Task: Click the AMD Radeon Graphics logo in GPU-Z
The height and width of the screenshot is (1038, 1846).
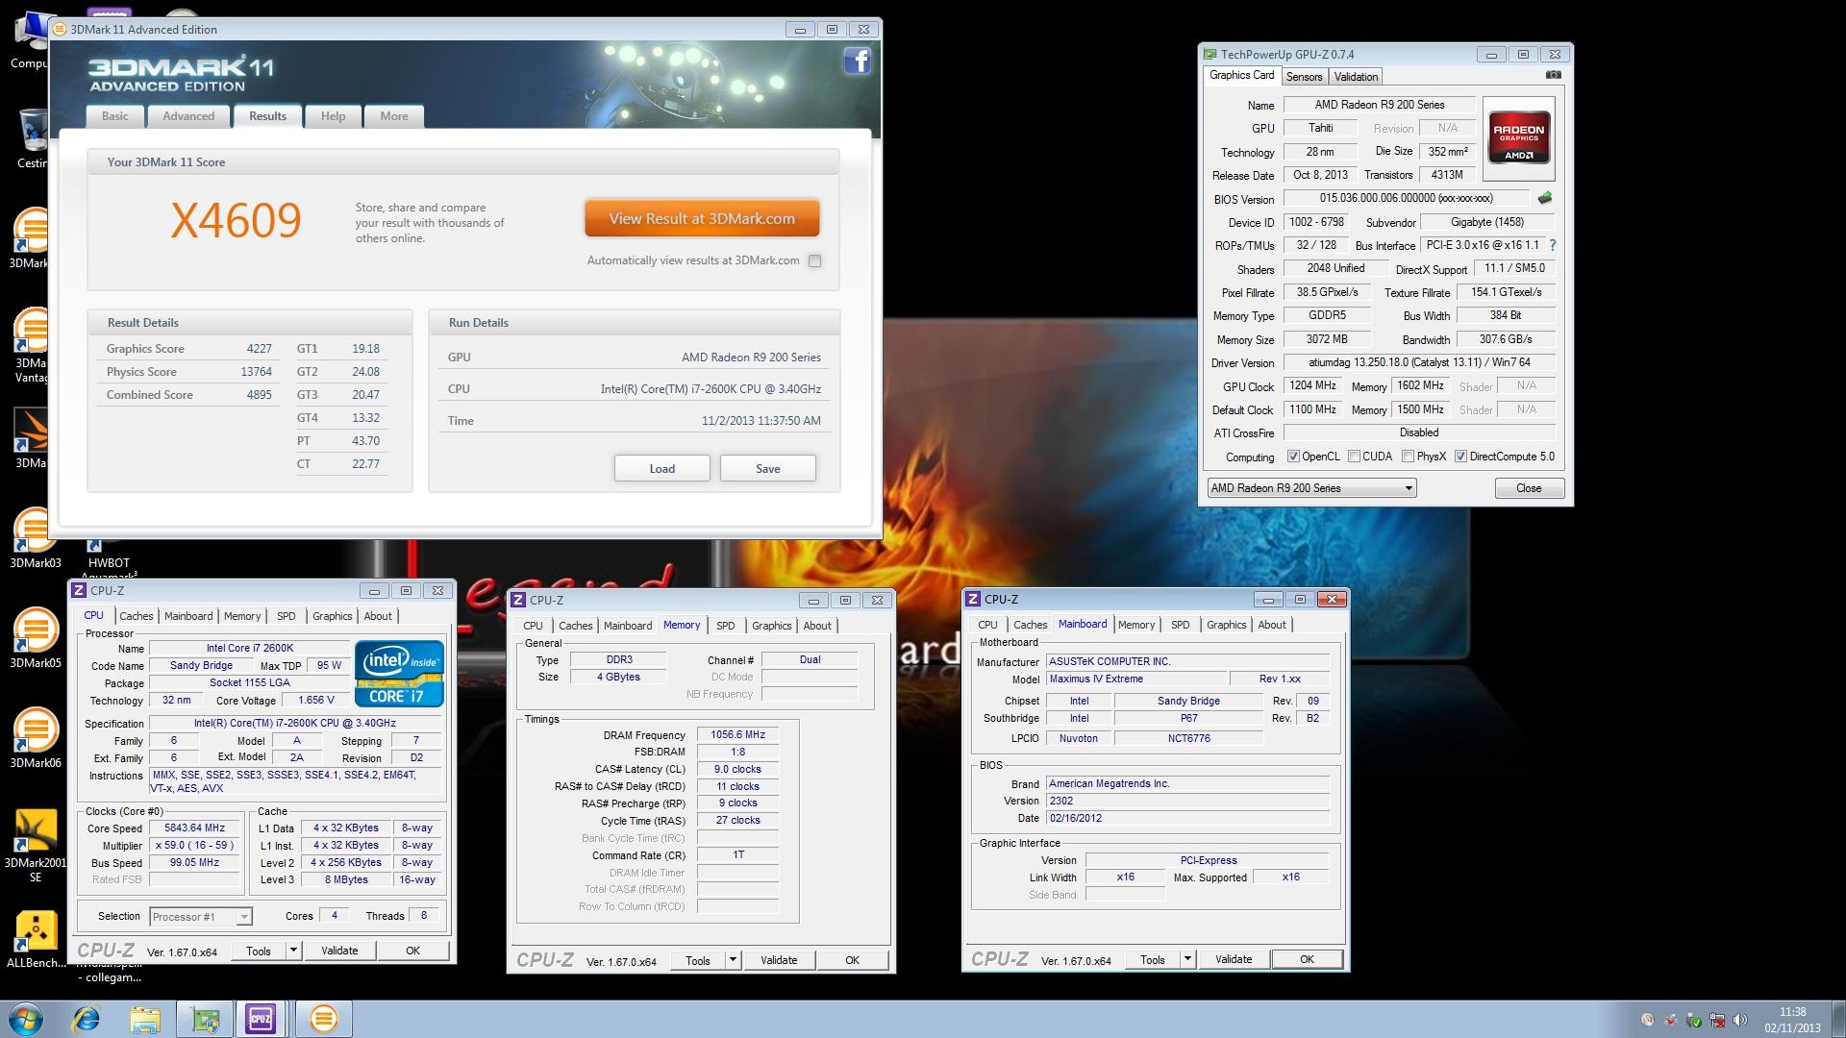Action: click(1518, 139)
